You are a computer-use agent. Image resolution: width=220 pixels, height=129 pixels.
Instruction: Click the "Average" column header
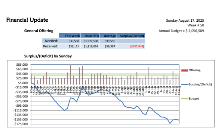click(108, 36)
